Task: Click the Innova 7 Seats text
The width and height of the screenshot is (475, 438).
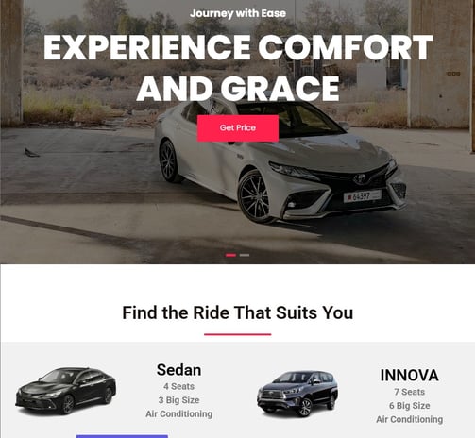Action: click(409, 392)
